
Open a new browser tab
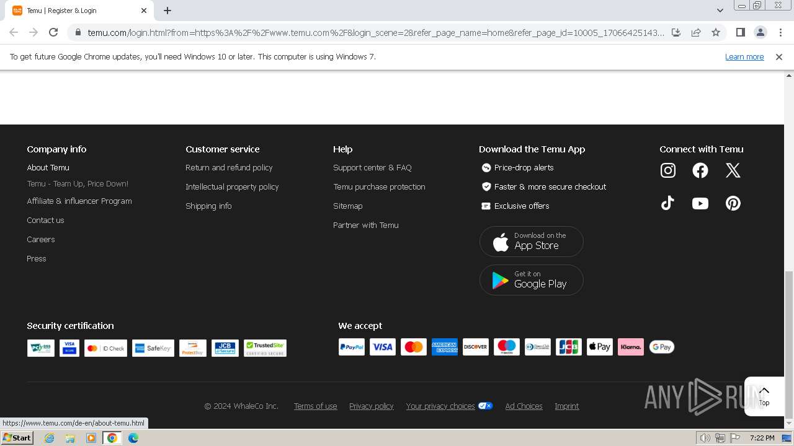167,11
